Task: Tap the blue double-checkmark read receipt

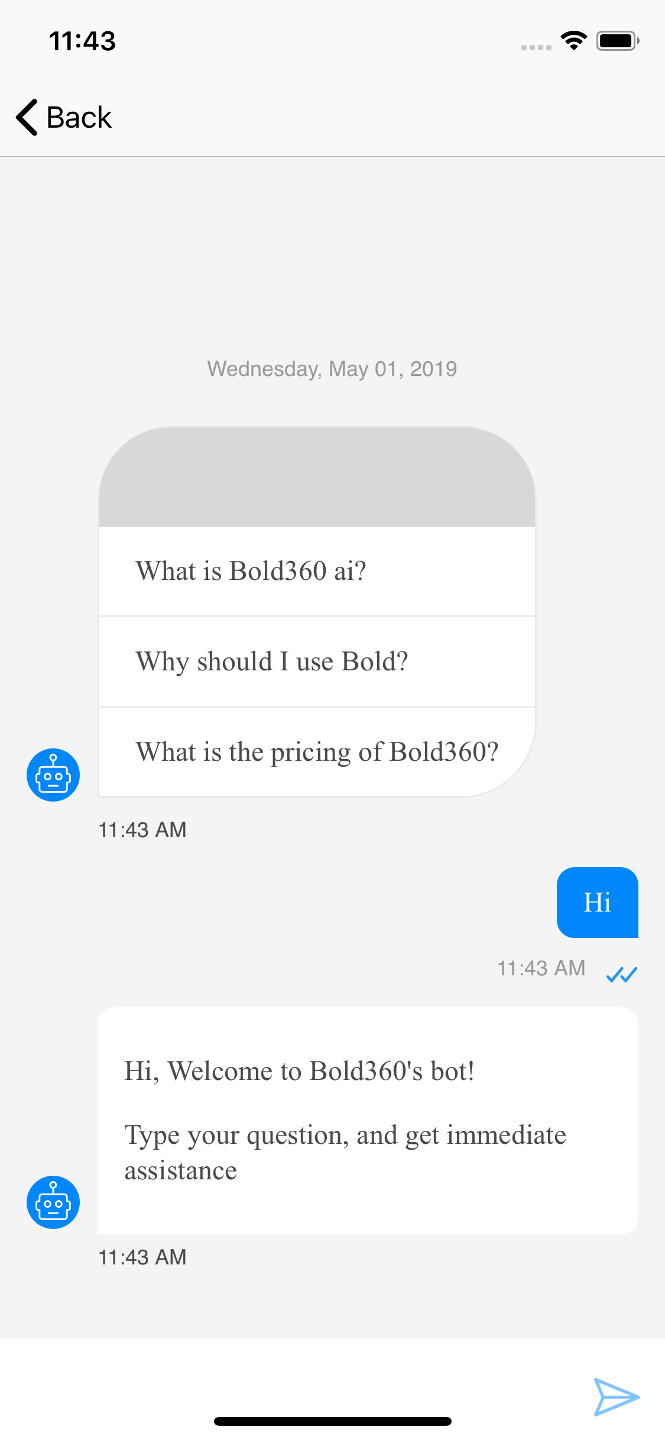Action: tap(622, 974)
